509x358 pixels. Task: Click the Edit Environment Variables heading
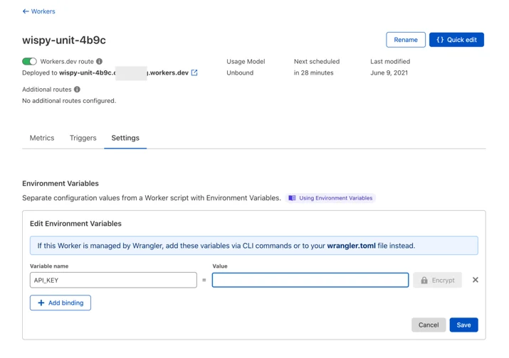point(75,224)
